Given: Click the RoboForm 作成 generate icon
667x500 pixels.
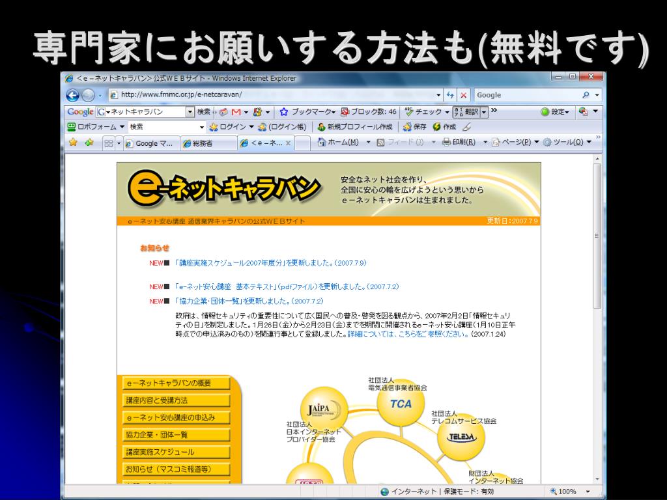Looking at the screenshot, I should [x=436, y=127].
